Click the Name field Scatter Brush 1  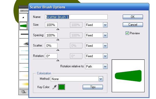76,17
